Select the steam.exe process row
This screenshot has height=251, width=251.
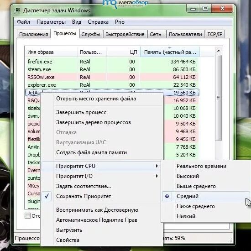click(112, 69)
